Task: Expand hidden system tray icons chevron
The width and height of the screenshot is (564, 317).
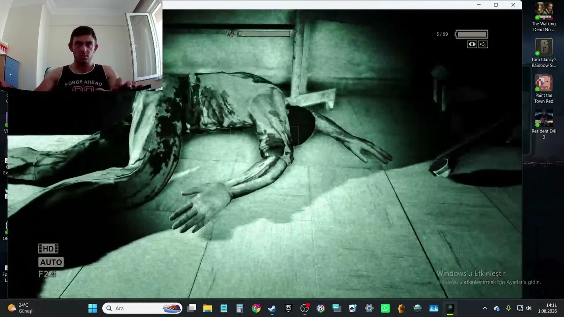Action: click(x=485, y=308)
